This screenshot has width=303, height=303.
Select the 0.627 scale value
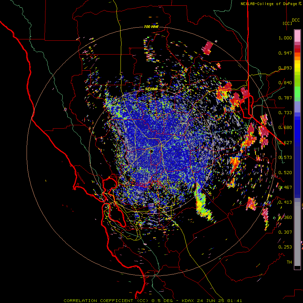[x=285, y=143]
